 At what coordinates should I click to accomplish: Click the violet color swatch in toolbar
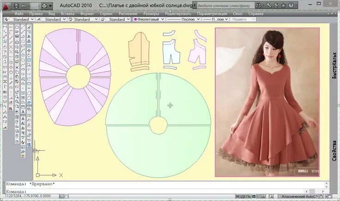pos(135,20)
